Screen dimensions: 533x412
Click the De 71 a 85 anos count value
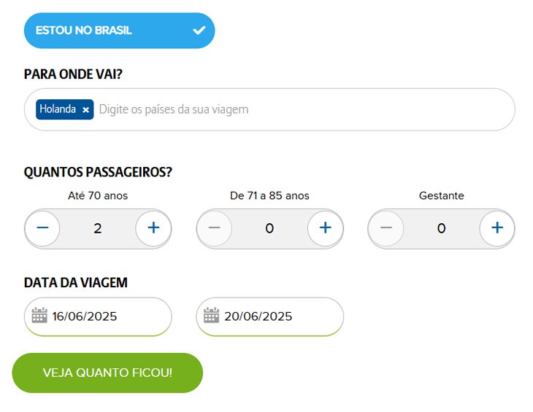click(x=269, y=228)
